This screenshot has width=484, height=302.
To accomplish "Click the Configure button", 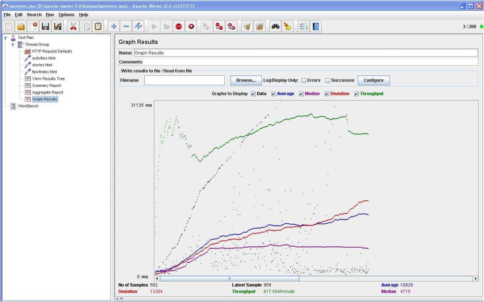I will [373, 80].
